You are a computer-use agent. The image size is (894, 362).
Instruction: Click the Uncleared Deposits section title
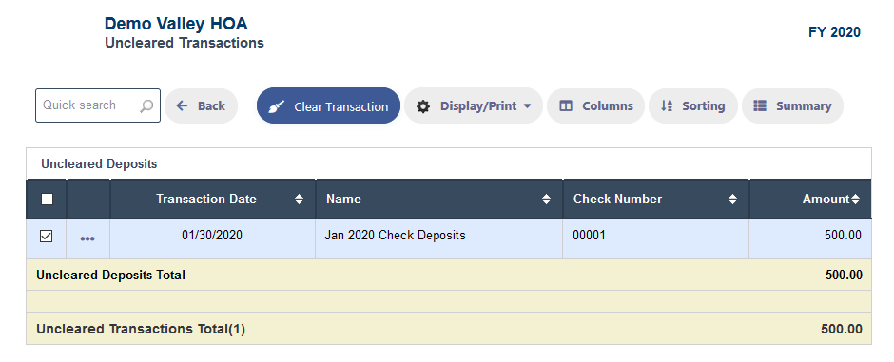click(x=99, y=164)
